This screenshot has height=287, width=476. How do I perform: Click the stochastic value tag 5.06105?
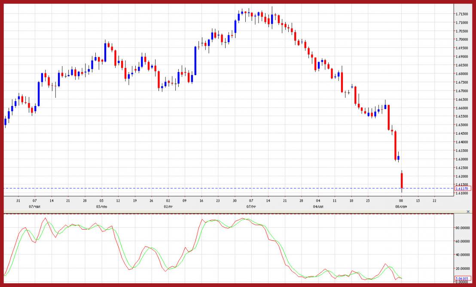(463, 278)
